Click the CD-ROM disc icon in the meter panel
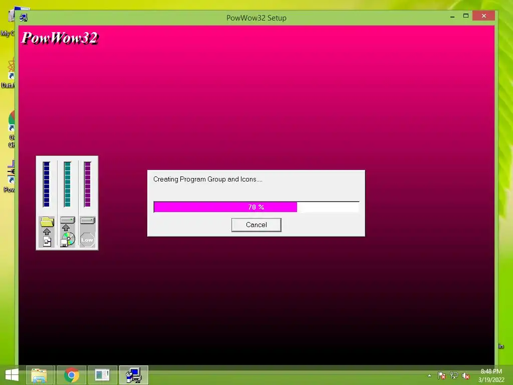513x385 pixels. tap(68, 240)
